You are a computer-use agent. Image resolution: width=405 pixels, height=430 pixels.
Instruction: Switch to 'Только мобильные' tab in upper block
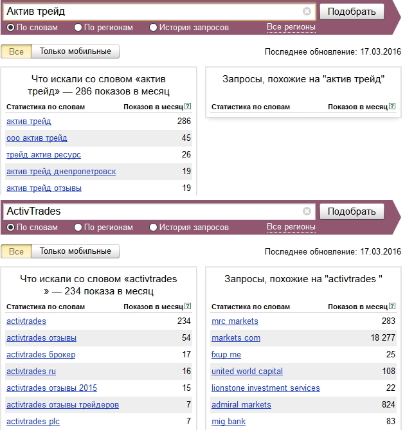(x=75, y=51)
